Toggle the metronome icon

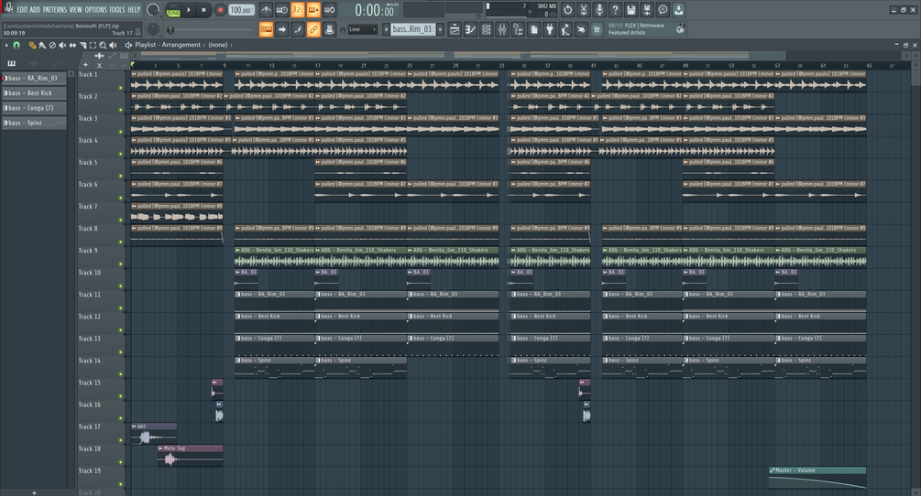point(266,10)
